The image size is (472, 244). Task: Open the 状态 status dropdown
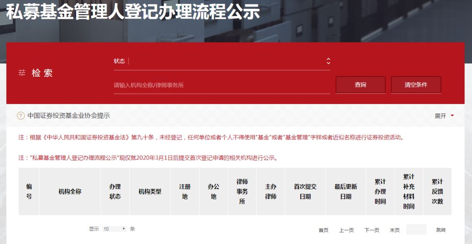[222, 61]
